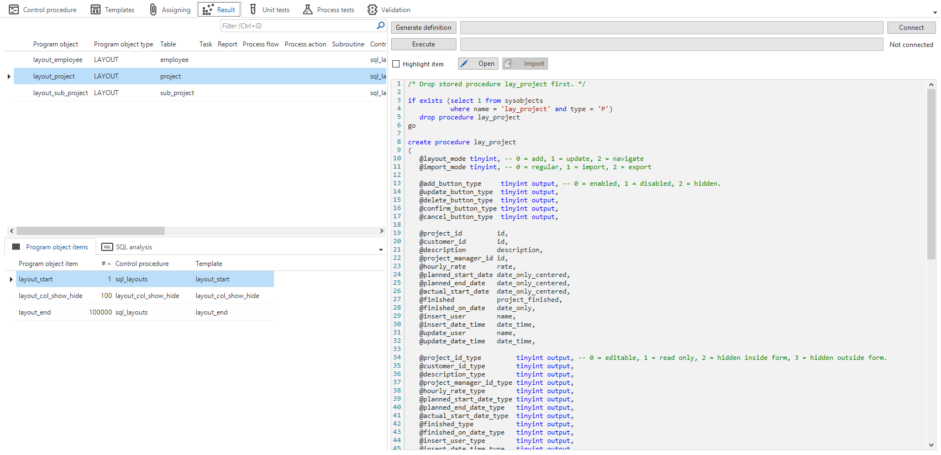Enable the Highlight item checkbox
This screenshot has width=941, height=455.
click(396, 64)
